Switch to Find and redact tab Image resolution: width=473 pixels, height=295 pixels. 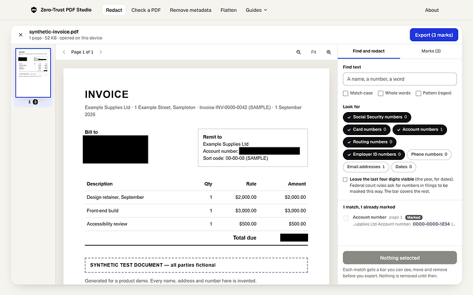[x=368, y=51]
